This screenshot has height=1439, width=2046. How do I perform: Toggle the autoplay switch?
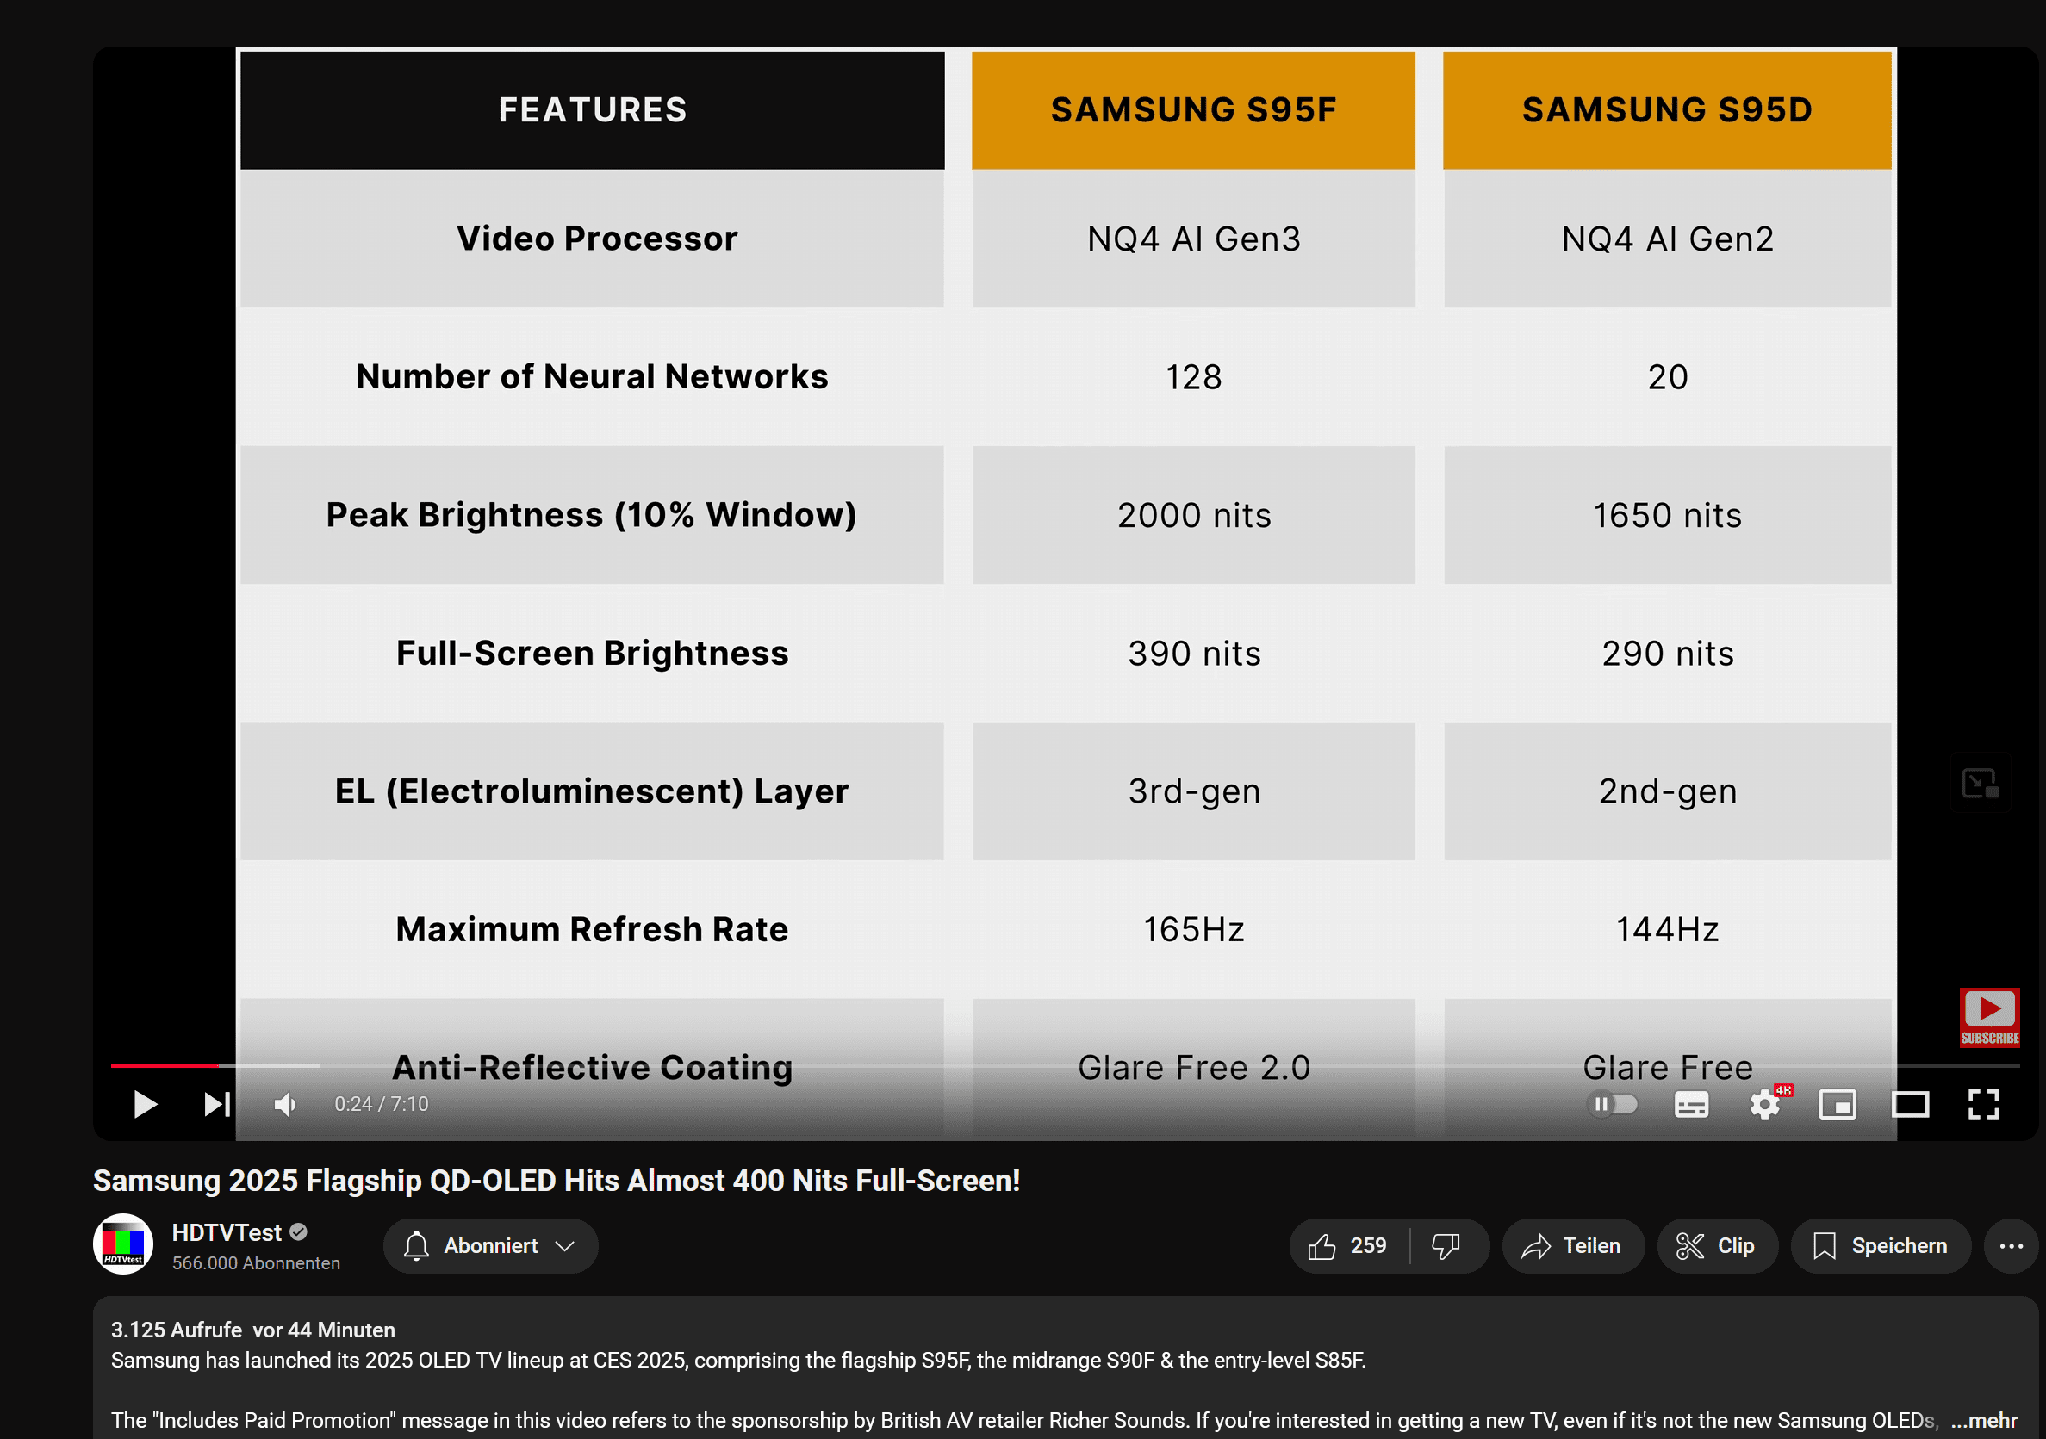tap(1613, 1105)
